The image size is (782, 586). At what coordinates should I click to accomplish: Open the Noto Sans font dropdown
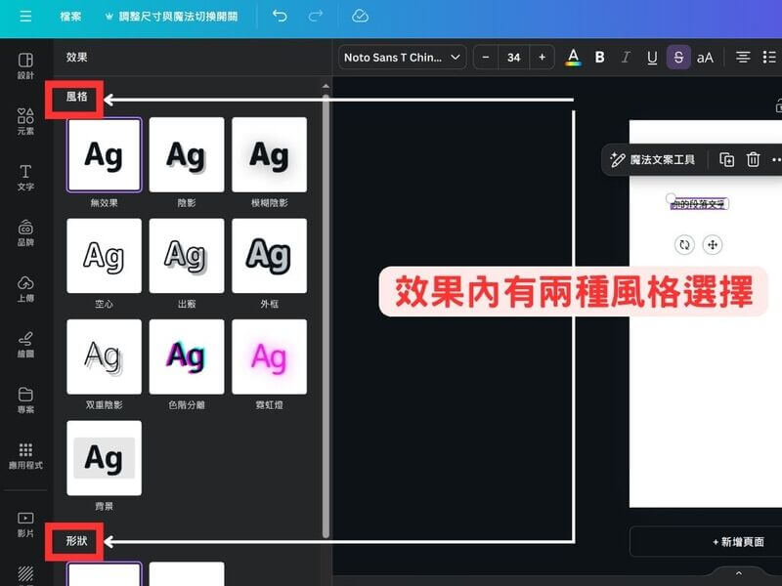coord(402,58)
